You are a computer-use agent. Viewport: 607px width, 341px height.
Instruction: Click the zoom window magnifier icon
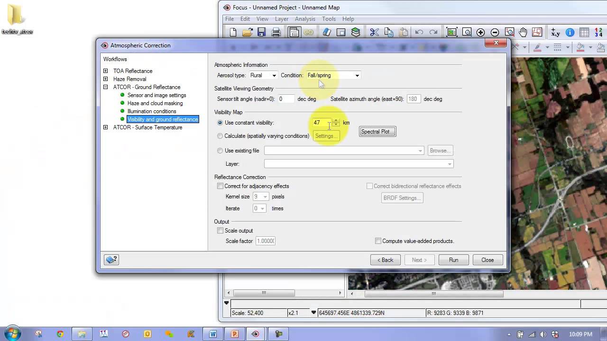(x=467, y=32)
